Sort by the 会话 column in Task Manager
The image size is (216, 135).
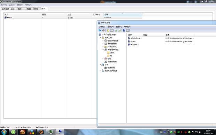pyautogui.click(x=123, y=15)
